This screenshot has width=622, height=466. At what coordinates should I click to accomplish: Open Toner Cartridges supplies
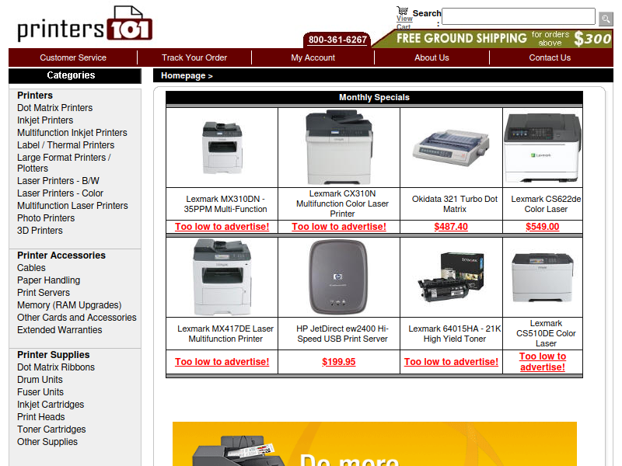pyautogui.click(x=51, y=429)
